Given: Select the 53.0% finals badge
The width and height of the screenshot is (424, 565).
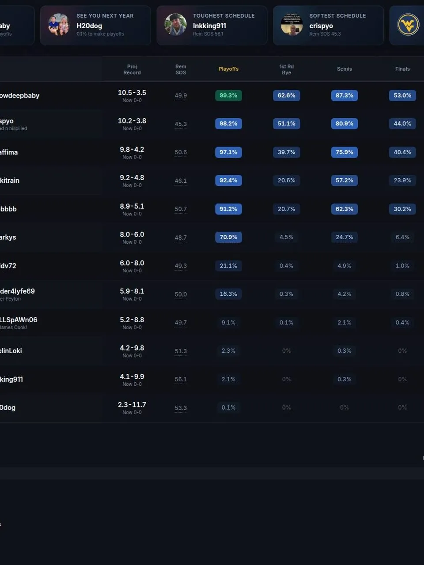Looking at the screenshot, I should (402, 95).
